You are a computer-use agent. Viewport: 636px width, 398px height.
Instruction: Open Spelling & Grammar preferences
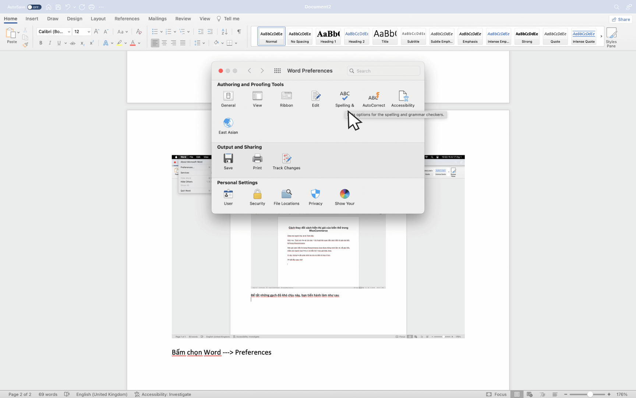click(344, 99)
